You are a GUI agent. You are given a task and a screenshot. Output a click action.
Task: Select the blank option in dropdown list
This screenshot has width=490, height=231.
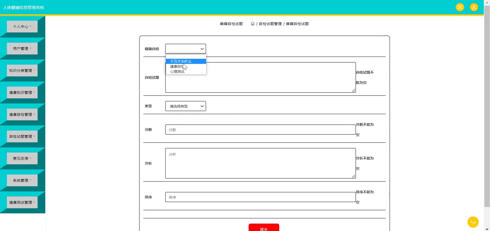tap(186, 56)
